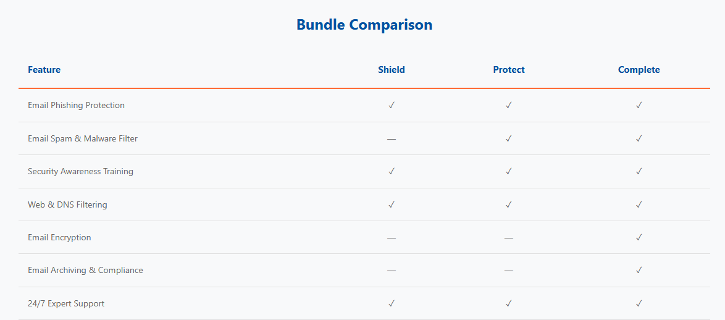Click the Shield checkmark for Security Awareness Training
Image resolution: width=725 pixels, height=320 pixels.
tap(392, 171)
